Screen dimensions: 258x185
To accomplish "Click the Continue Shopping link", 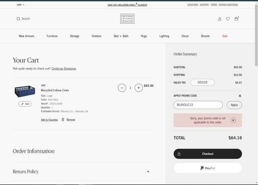I will [64, 69].
